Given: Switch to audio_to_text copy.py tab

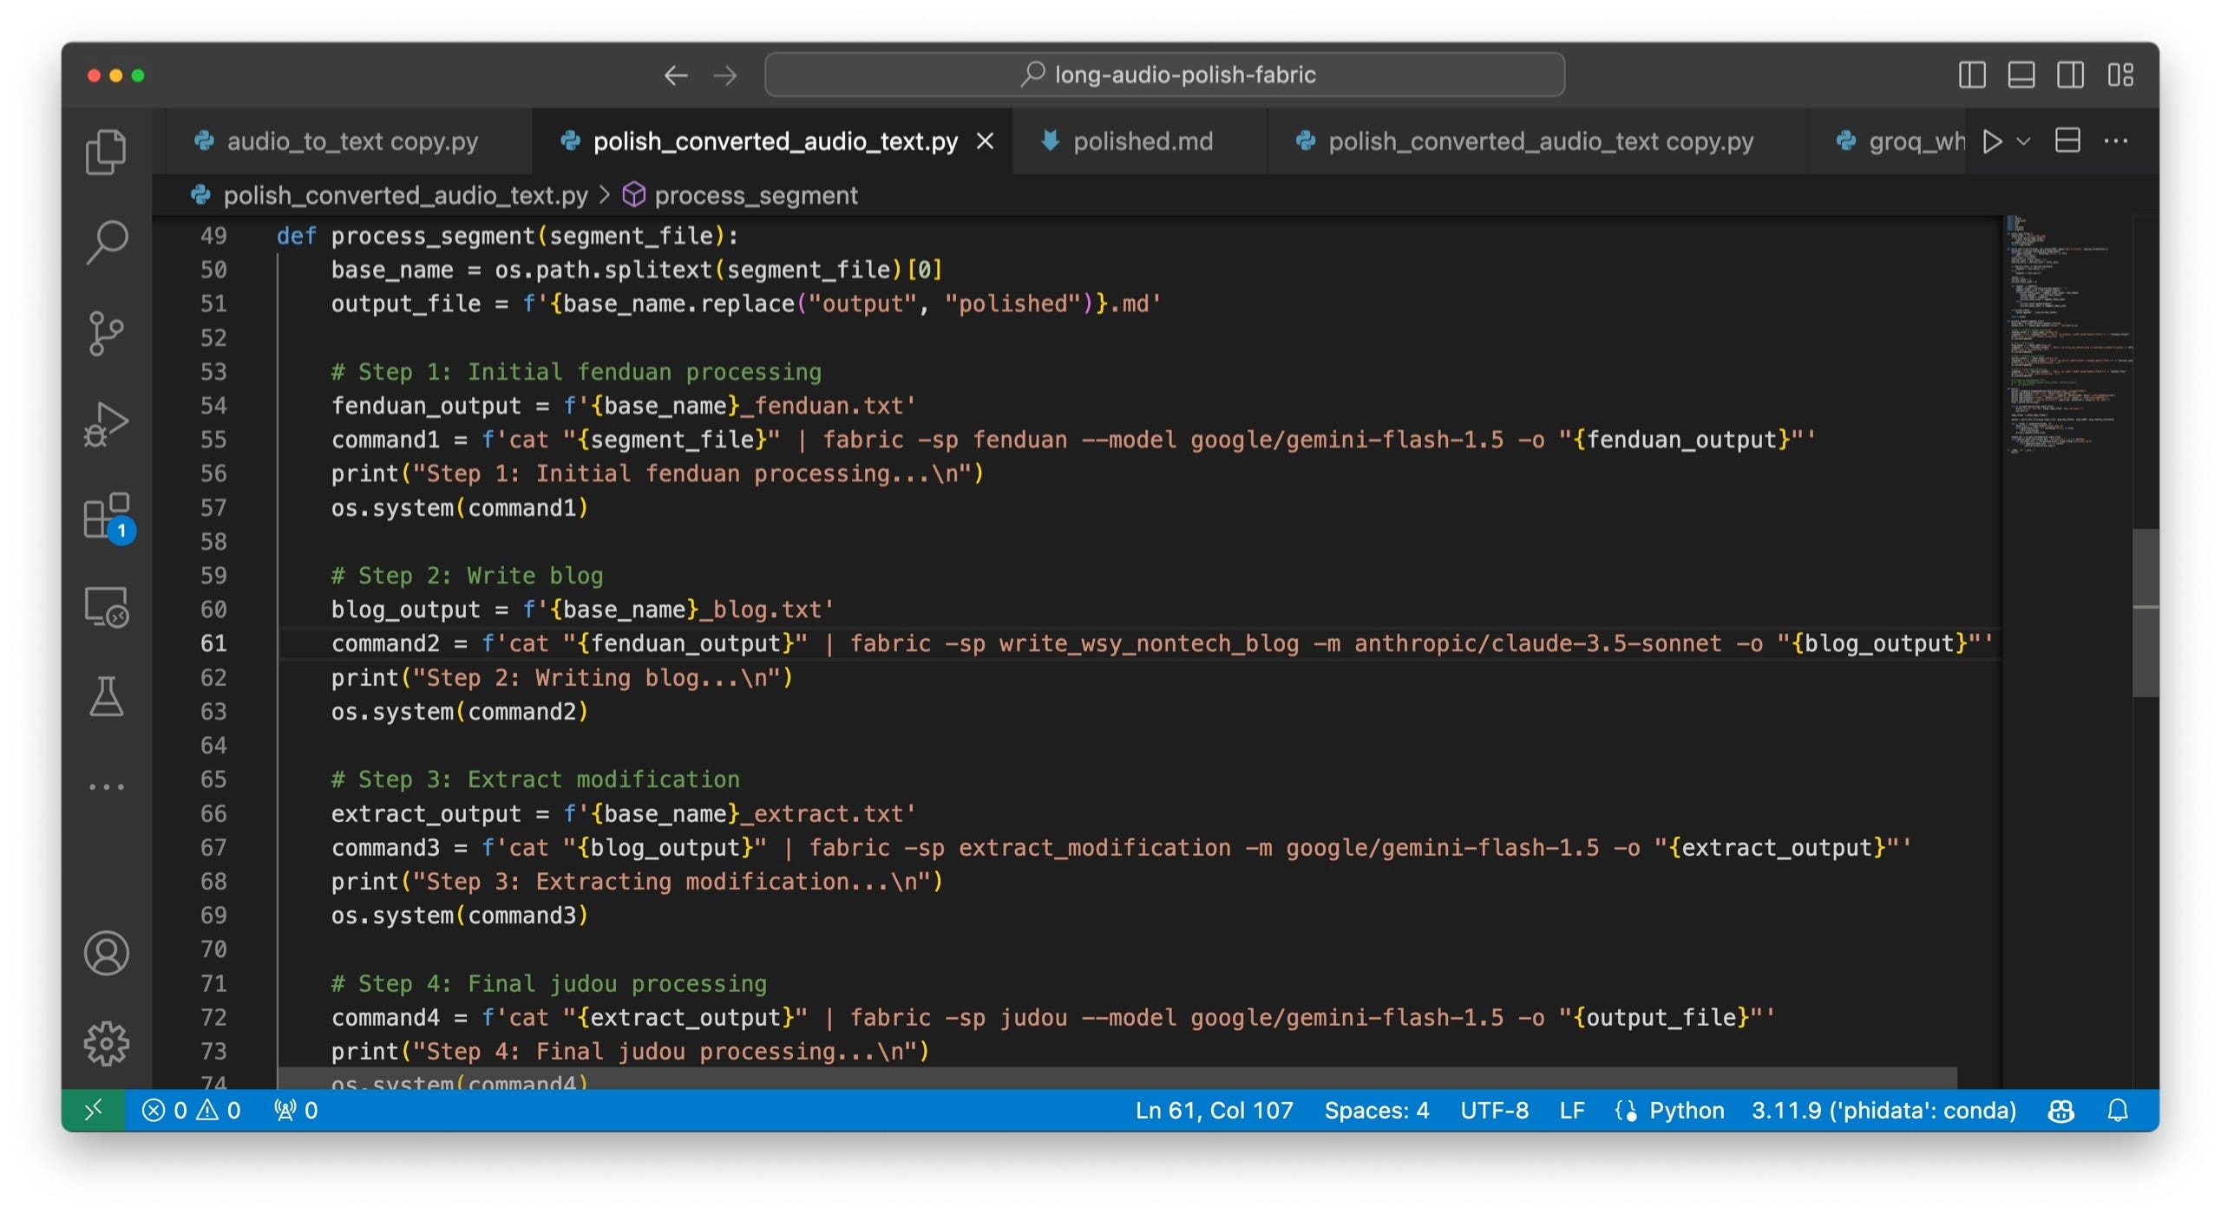Looking at the screenshot, I should (x=351, y=141).
